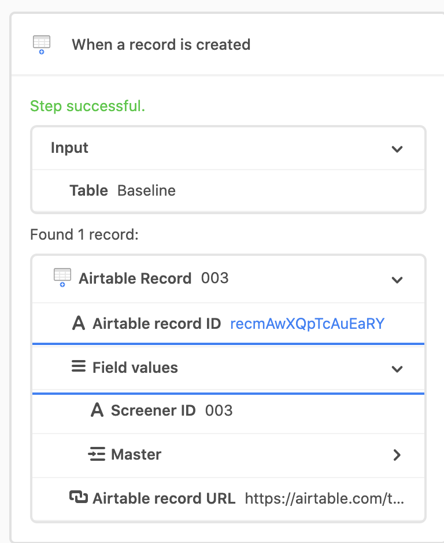
Task: Click the Field values label
Action: (135, 368)
